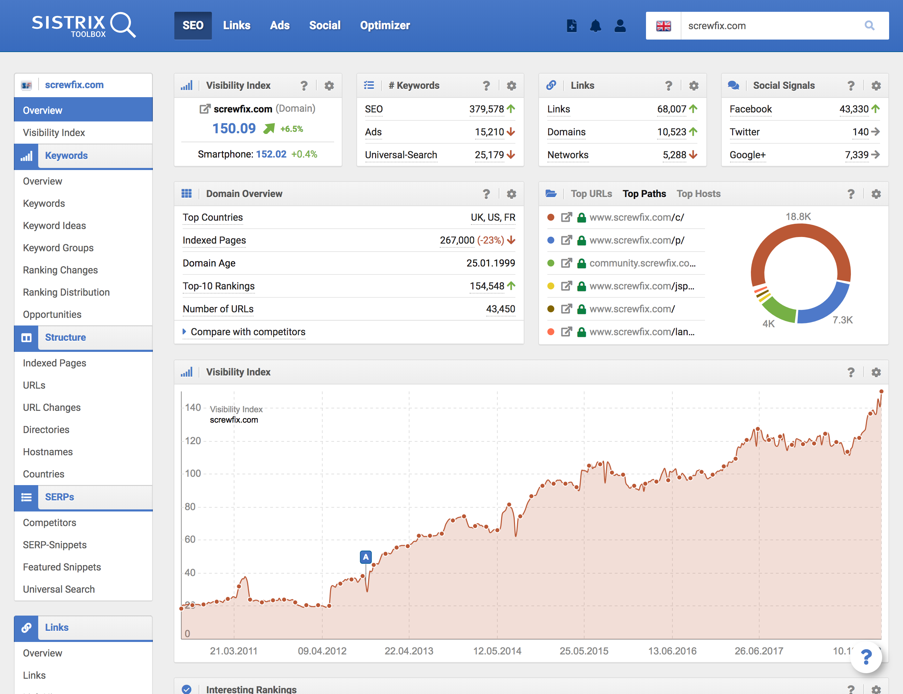
Task: Switch to the Top Hosts tab
Action: click(x=698, y=194)
